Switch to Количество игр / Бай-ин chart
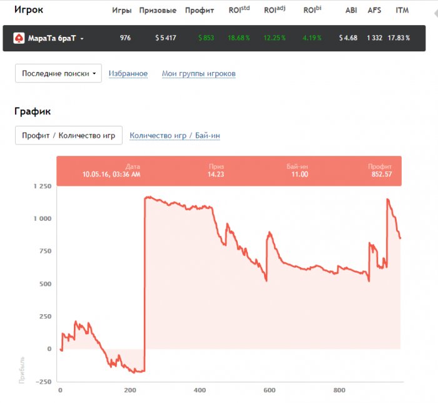Screen dimensions: 438x403 [175, 135]
